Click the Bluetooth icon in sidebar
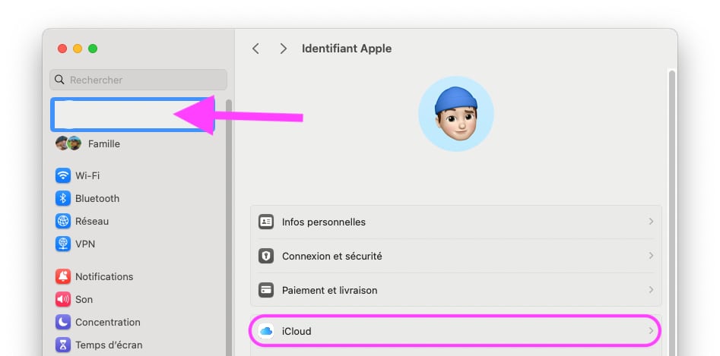Image resolution: width=720 pixels, height=356 pixels. (x=63, y=198)
